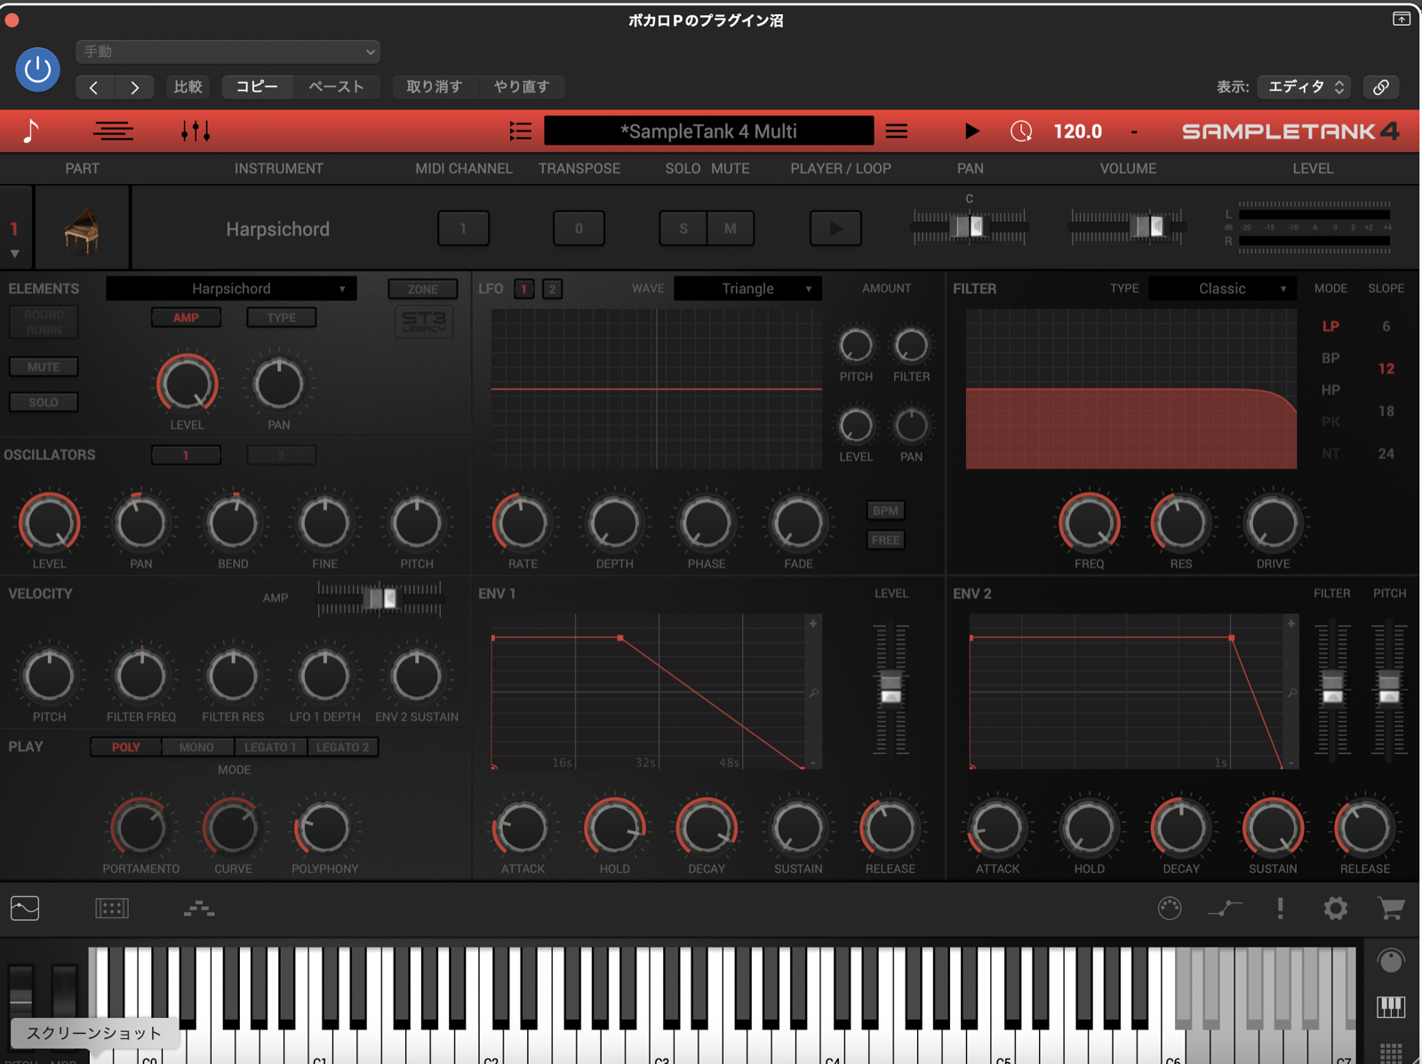Click the ENV 1 Level fader
Viewport: 1422px width, 1064px height.
pos(891,689)
